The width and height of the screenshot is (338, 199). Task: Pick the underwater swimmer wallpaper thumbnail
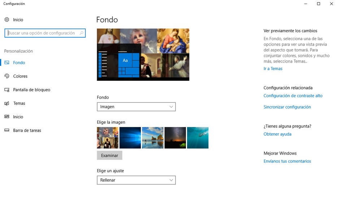click(198, 137)
